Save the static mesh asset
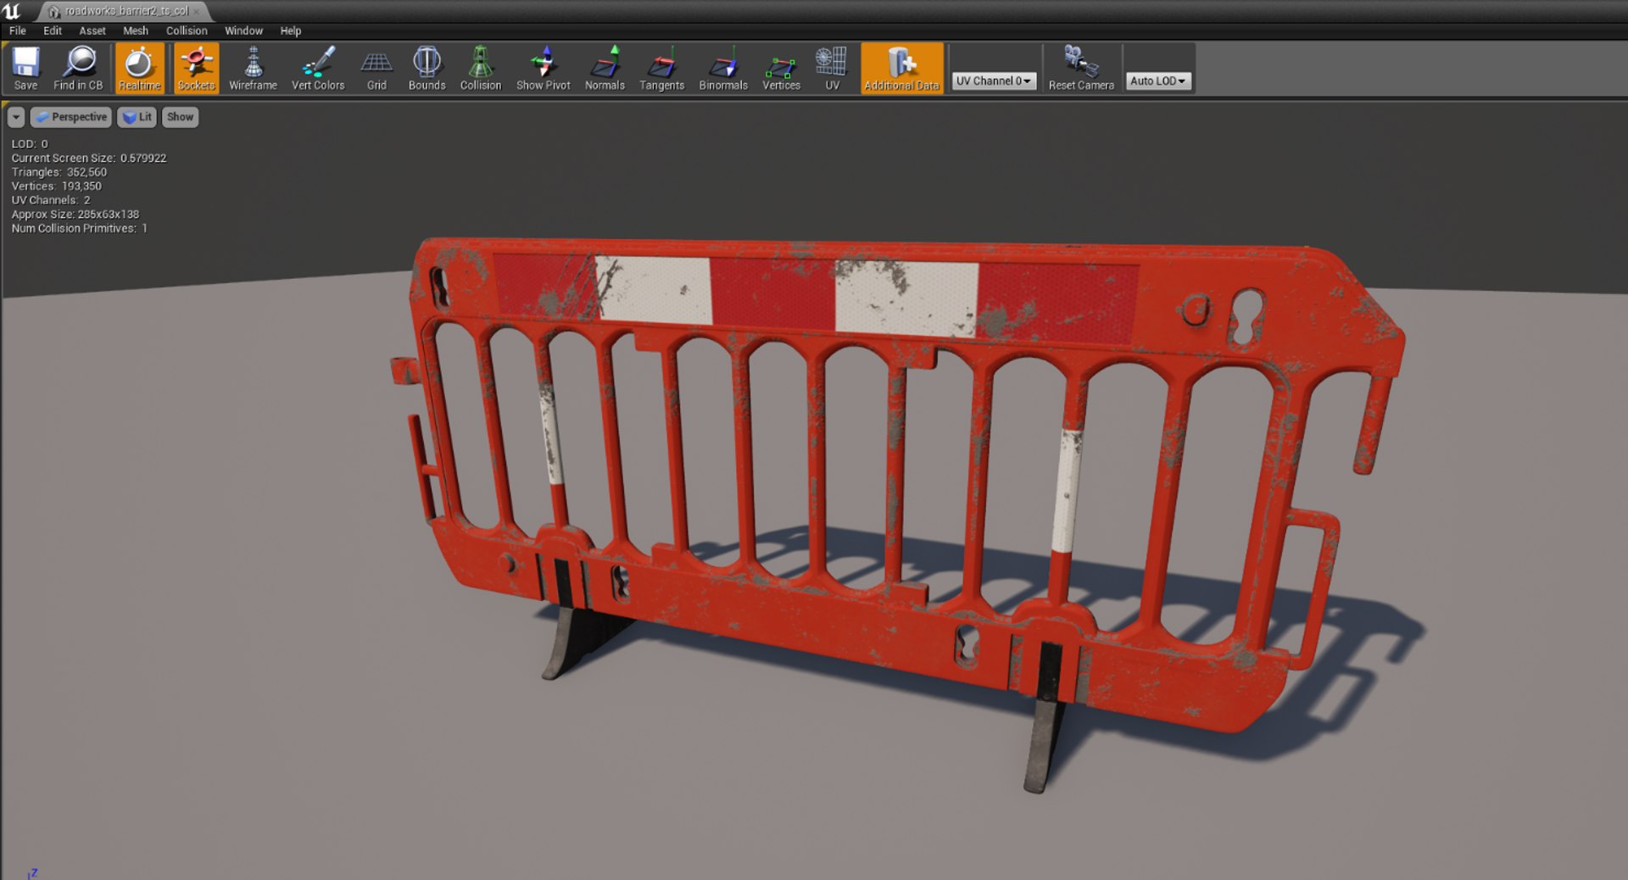This screenshot has width=1628, height=880. tap(25, 69)
